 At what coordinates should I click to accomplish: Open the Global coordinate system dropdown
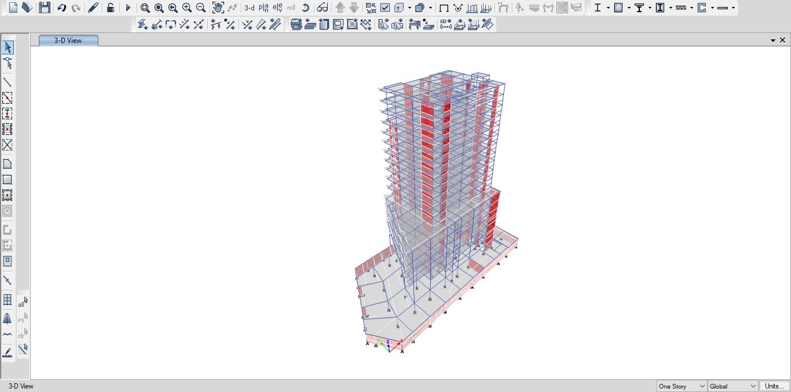733,386
